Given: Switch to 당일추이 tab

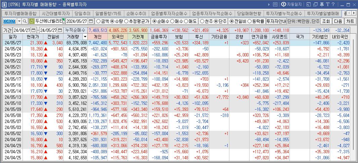Looking at the screenshot, I should coord(82,13).
